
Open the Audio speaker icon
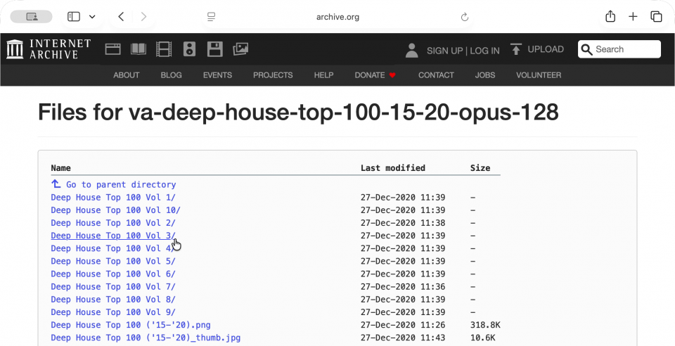click(189, 49)
